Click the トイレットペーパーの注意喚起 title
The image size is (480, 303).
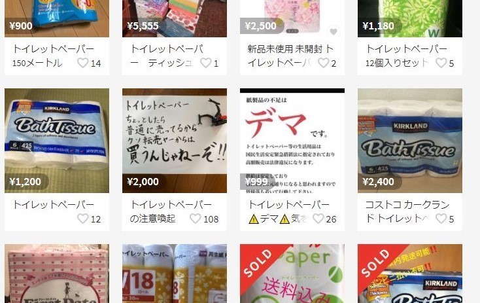(x=171, y=211)
